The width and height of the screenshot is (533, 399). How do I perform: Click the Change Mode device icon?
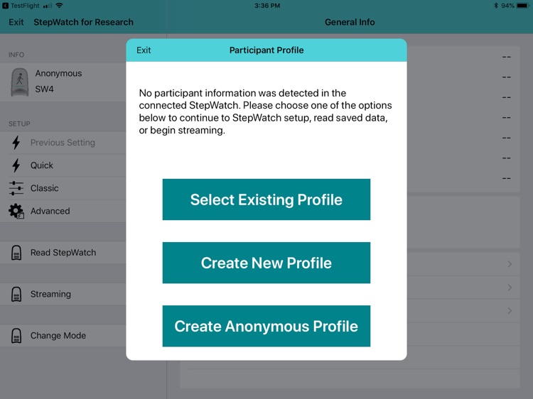point(16,336)
